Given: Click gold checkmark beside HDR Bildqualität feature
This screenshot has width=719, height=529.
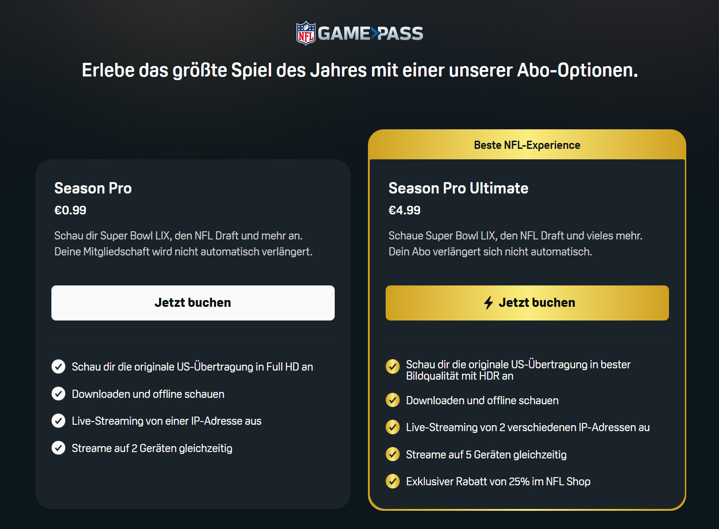Looking at the screenshot, I should (392, 366).
